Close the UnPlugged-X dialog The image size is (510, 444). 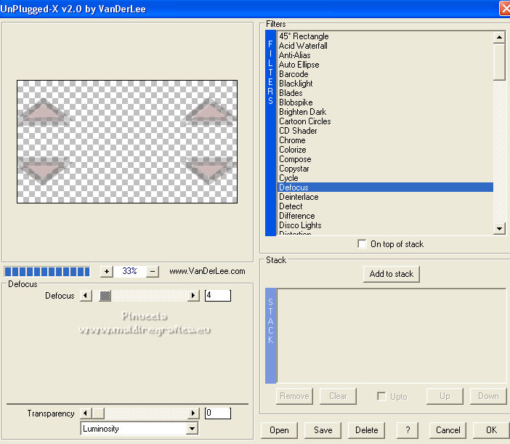click(505, 9)
